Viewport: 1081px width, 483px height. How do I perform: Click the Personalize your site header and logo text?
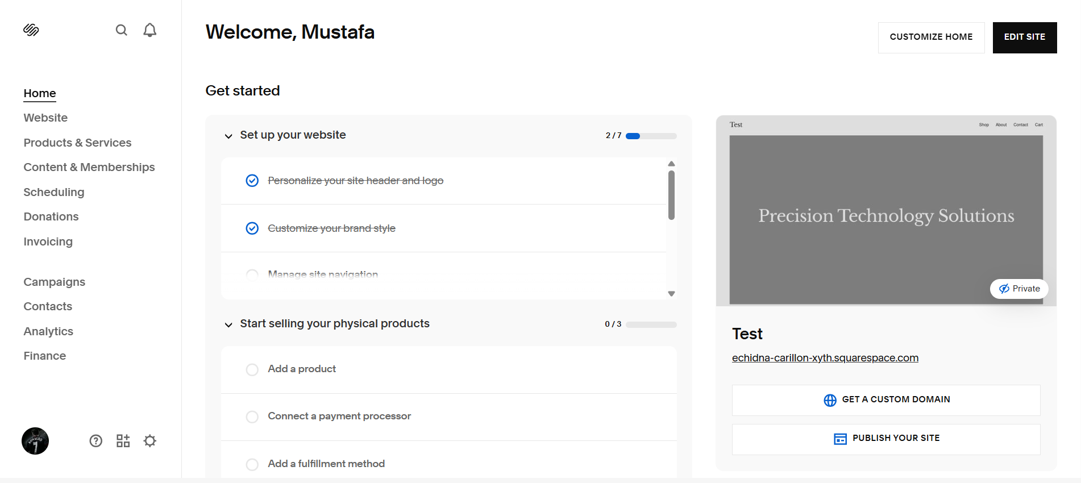[356, 181]
